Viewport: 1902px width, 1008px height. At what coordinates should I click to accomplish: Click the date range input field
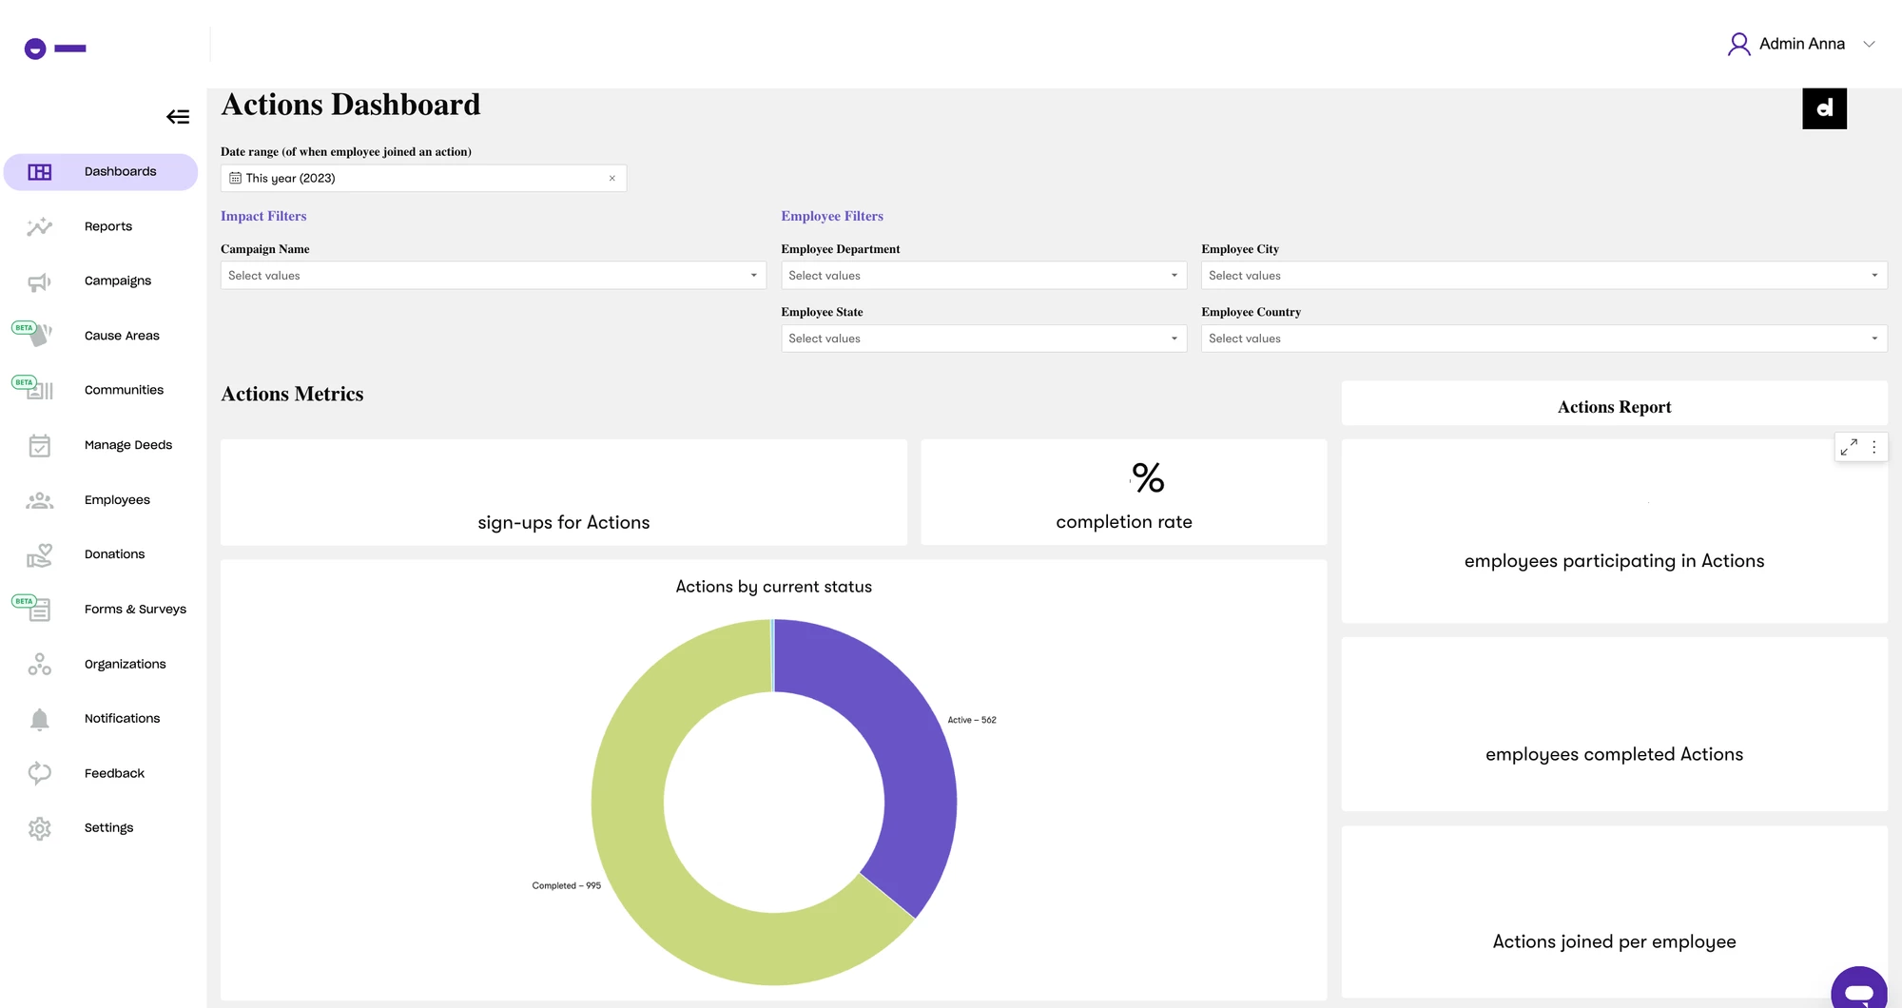point(423,178)
